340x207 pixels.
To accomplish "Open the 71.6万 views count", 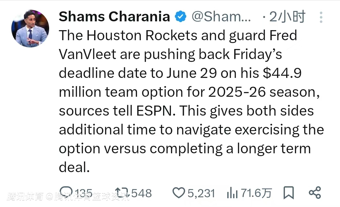I will pos(256,193).
